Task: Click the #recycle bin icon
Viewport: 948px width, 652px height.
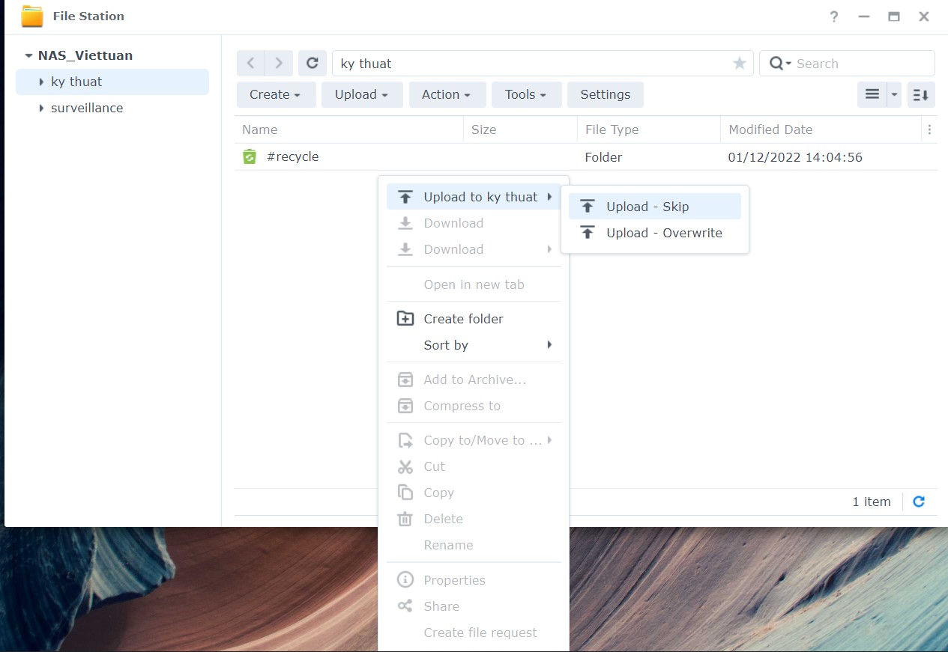Action: (x=250, y=156)
